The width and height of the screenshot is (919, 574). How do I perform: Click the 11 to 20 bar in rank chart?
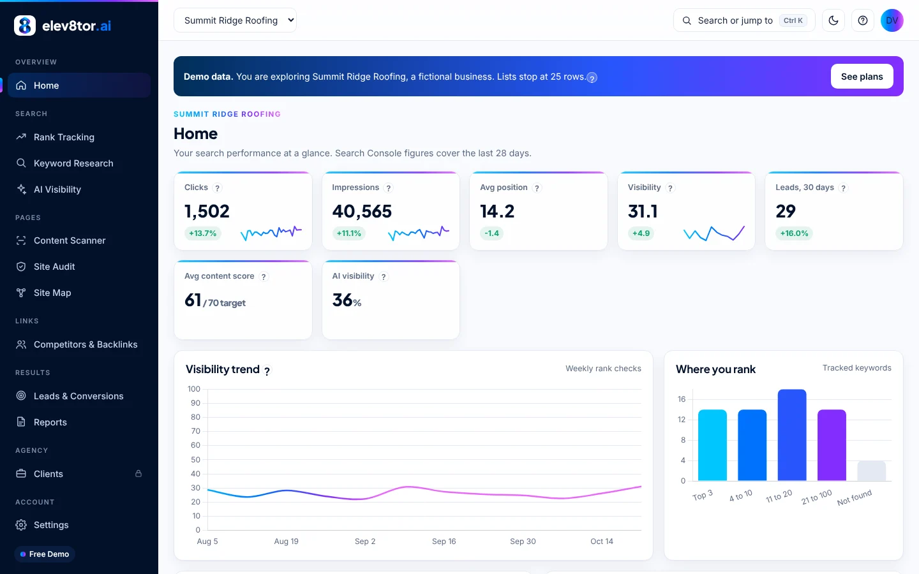point(792,435)
